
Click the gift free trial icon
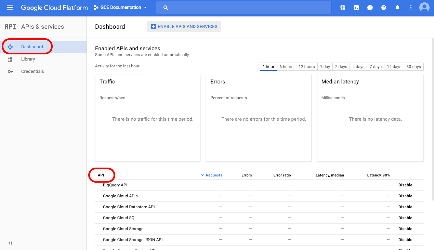[x=343, y=8]
